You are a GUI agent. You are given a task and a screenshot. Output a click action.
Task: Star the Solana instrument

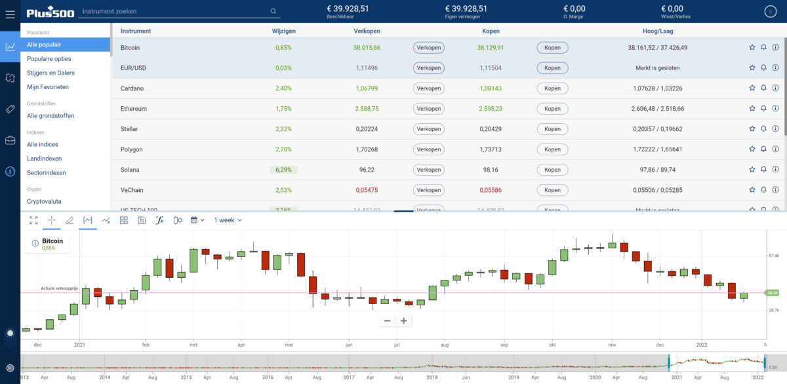pyautogui.click(x=752, y=170)
